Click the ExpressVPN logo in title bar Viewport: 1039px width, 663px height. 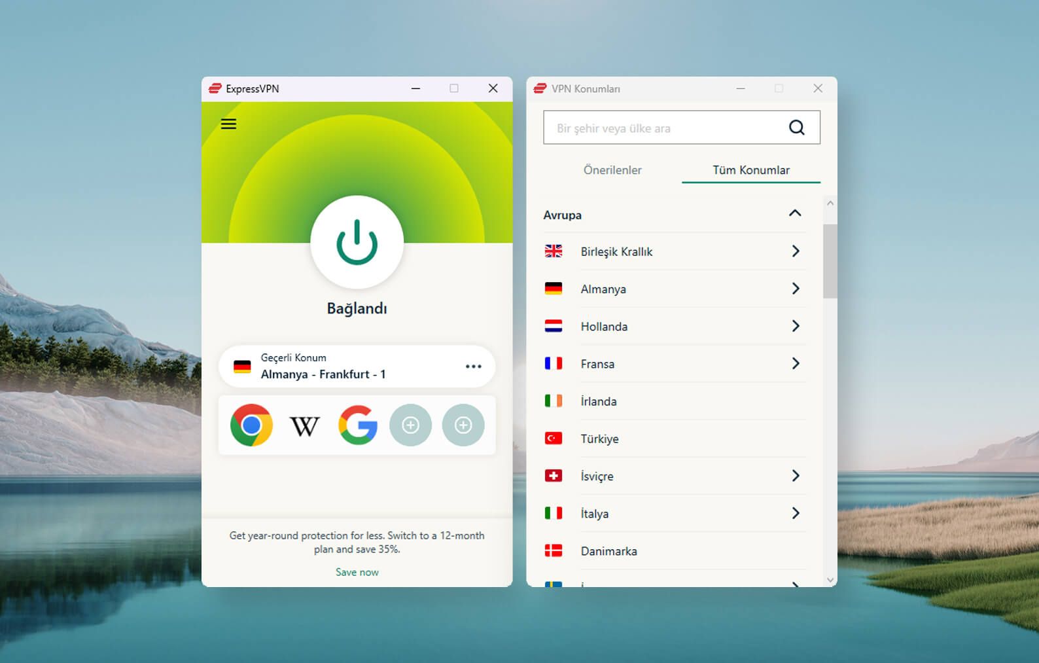(x=215, y=88)
